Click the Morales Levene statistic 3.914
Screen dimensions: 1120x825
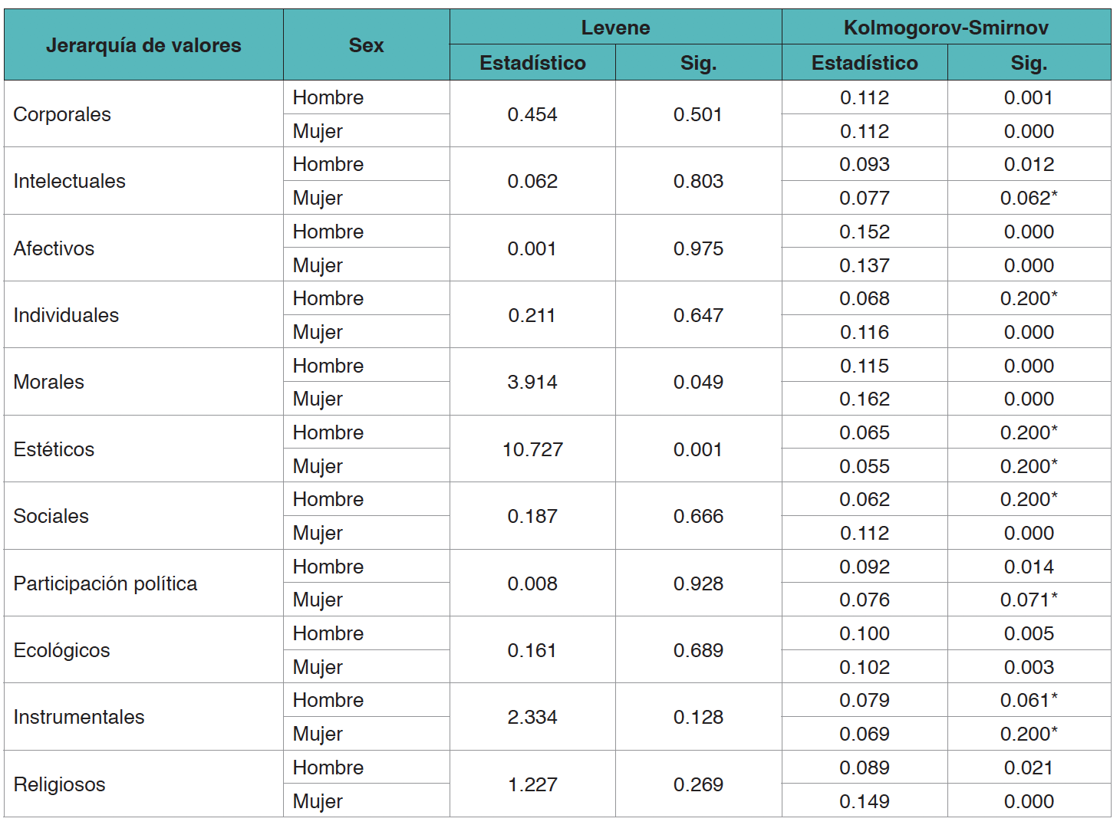click(532, 382)
